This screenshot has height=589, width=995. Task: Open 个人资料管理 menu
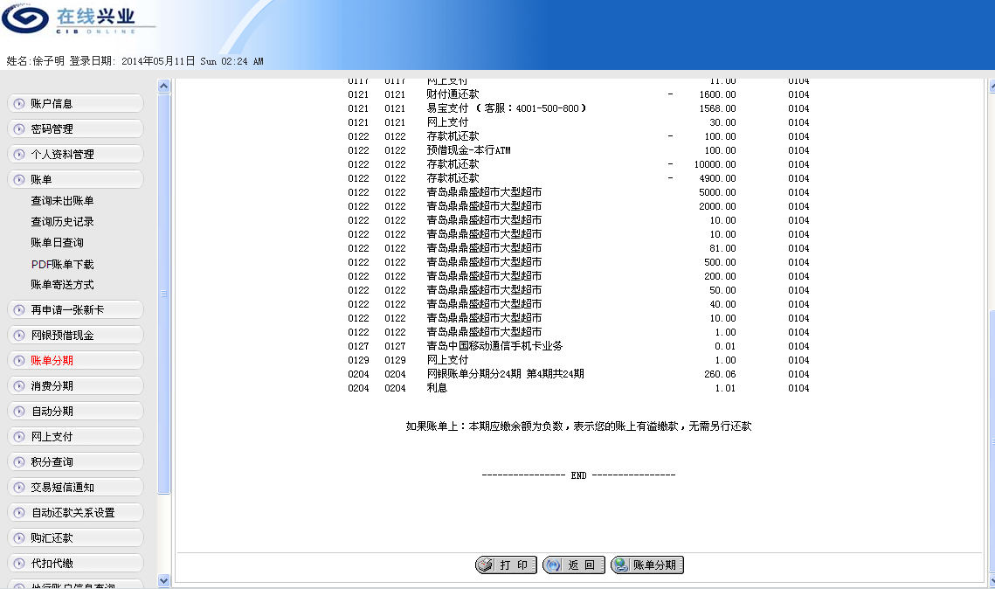tap(75, 154)
